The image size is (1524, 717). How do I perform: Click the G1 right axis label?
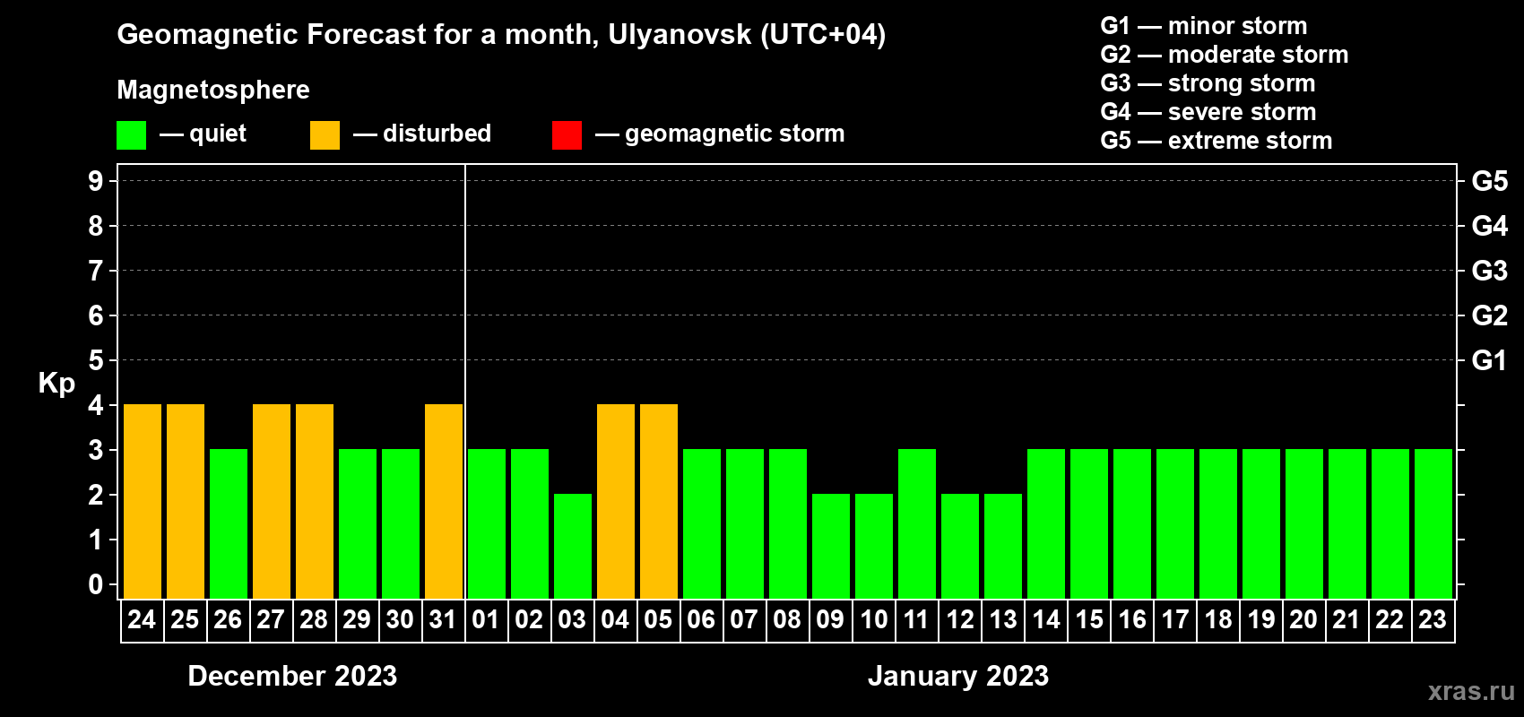click(x=1490, y=360)
